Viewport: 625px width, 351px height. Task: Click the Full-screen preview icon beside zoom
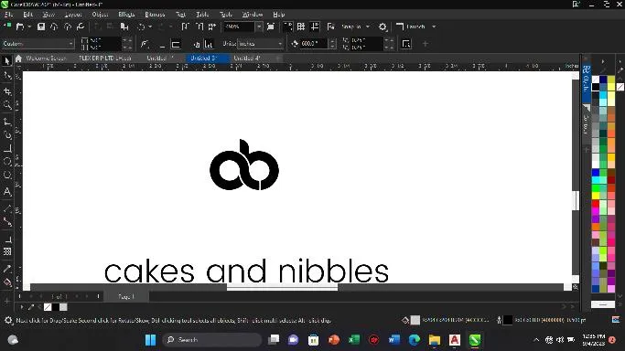271,27
